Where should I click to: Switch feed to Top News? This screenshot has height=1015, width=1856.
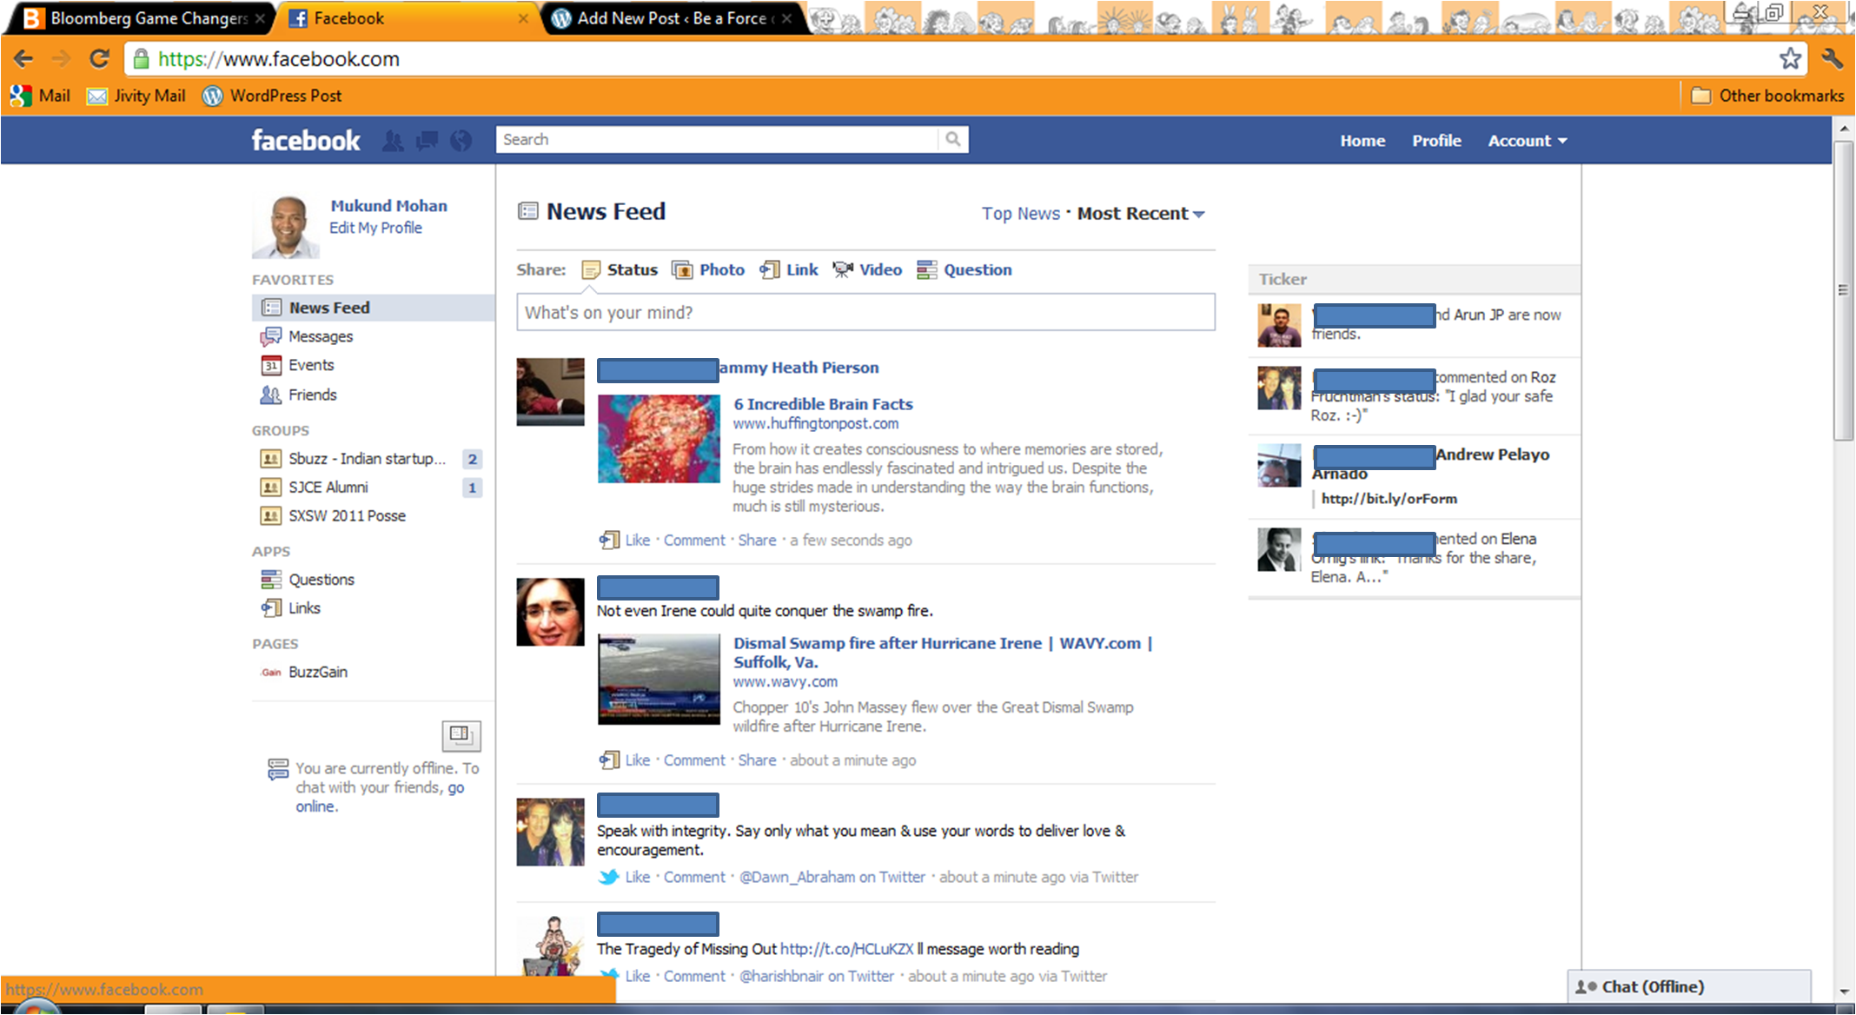tap(1020, 214)
